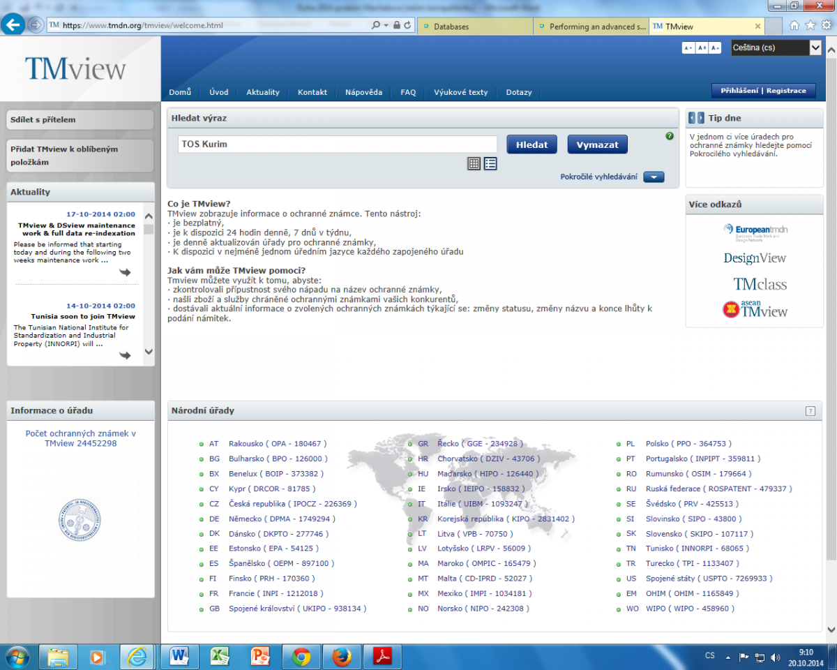This screenshot has height=670, width=837.
Task: Switch results to list view icon
Action: coord(490,163)
